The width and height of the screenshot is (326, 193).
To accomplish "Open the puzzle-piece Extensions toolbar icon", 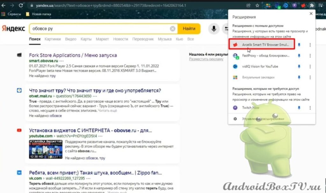I will click(312, 5).
